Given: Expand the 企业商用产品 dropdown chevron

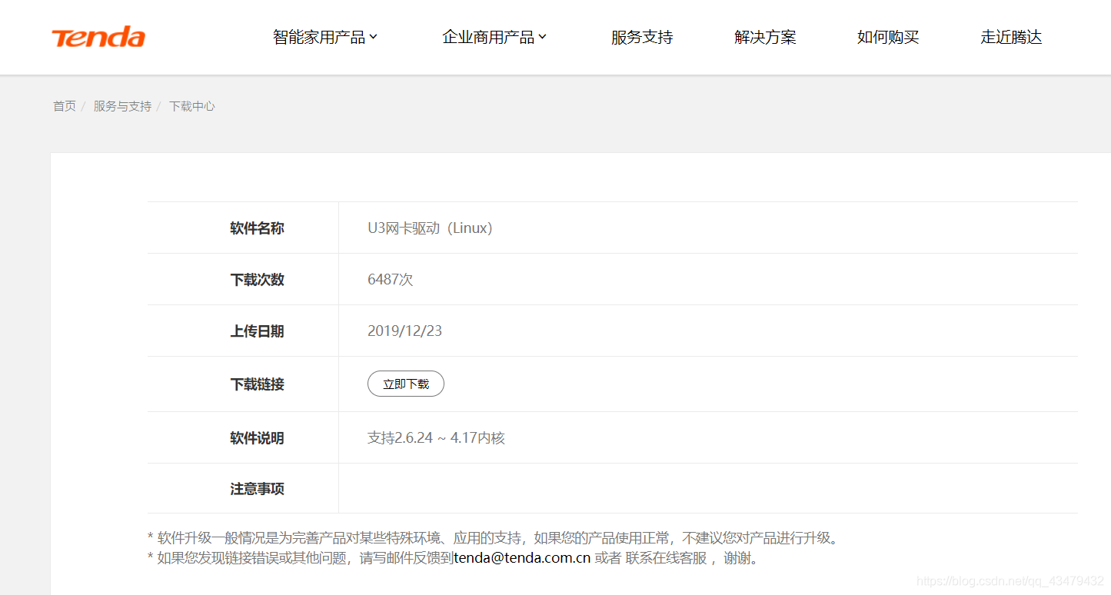Looking at the screenshot, I should [x=542, y=37].
